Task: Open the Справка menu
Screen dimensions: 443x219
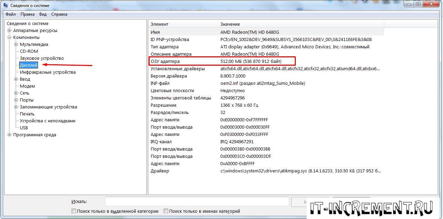Action: (59, 14)
